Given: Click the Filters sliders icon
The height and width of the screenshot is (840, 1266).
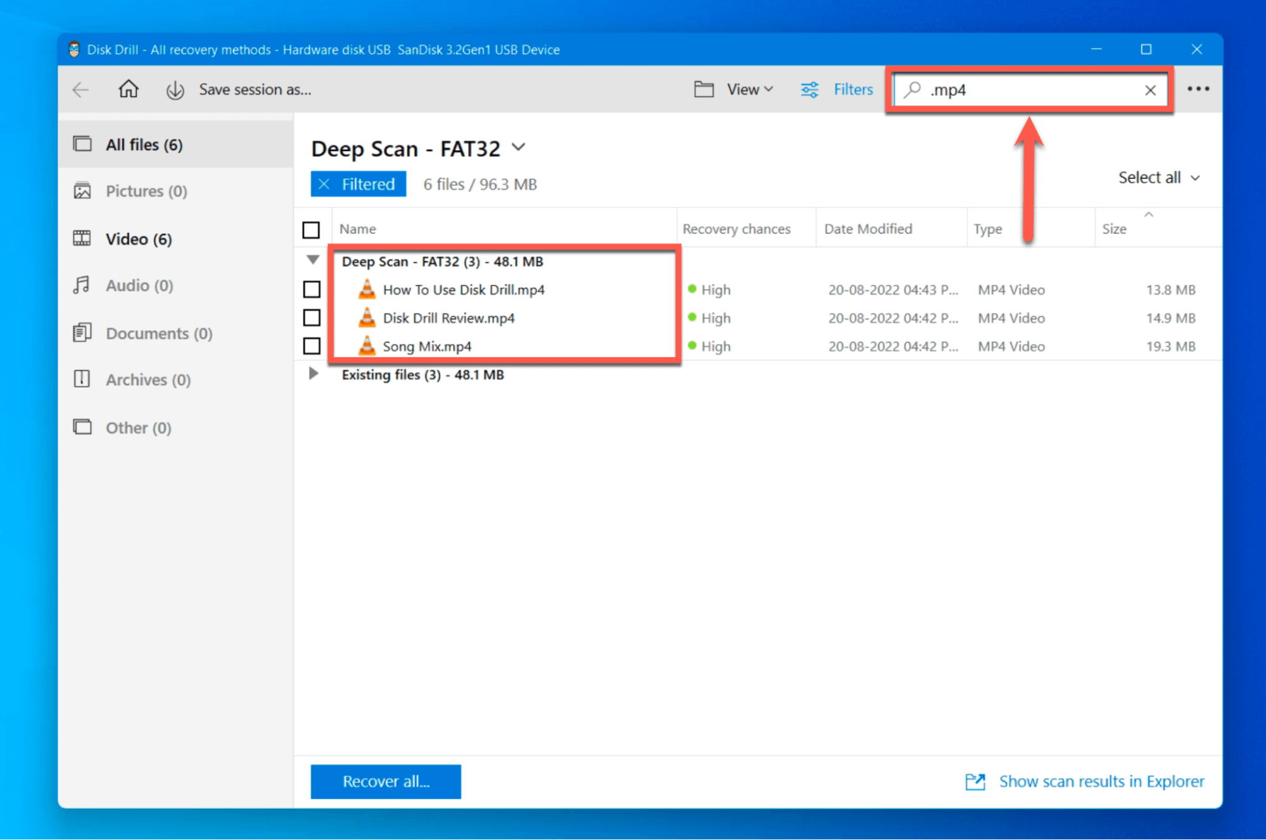Looking at the screenshot, I should tap(809, 90).
